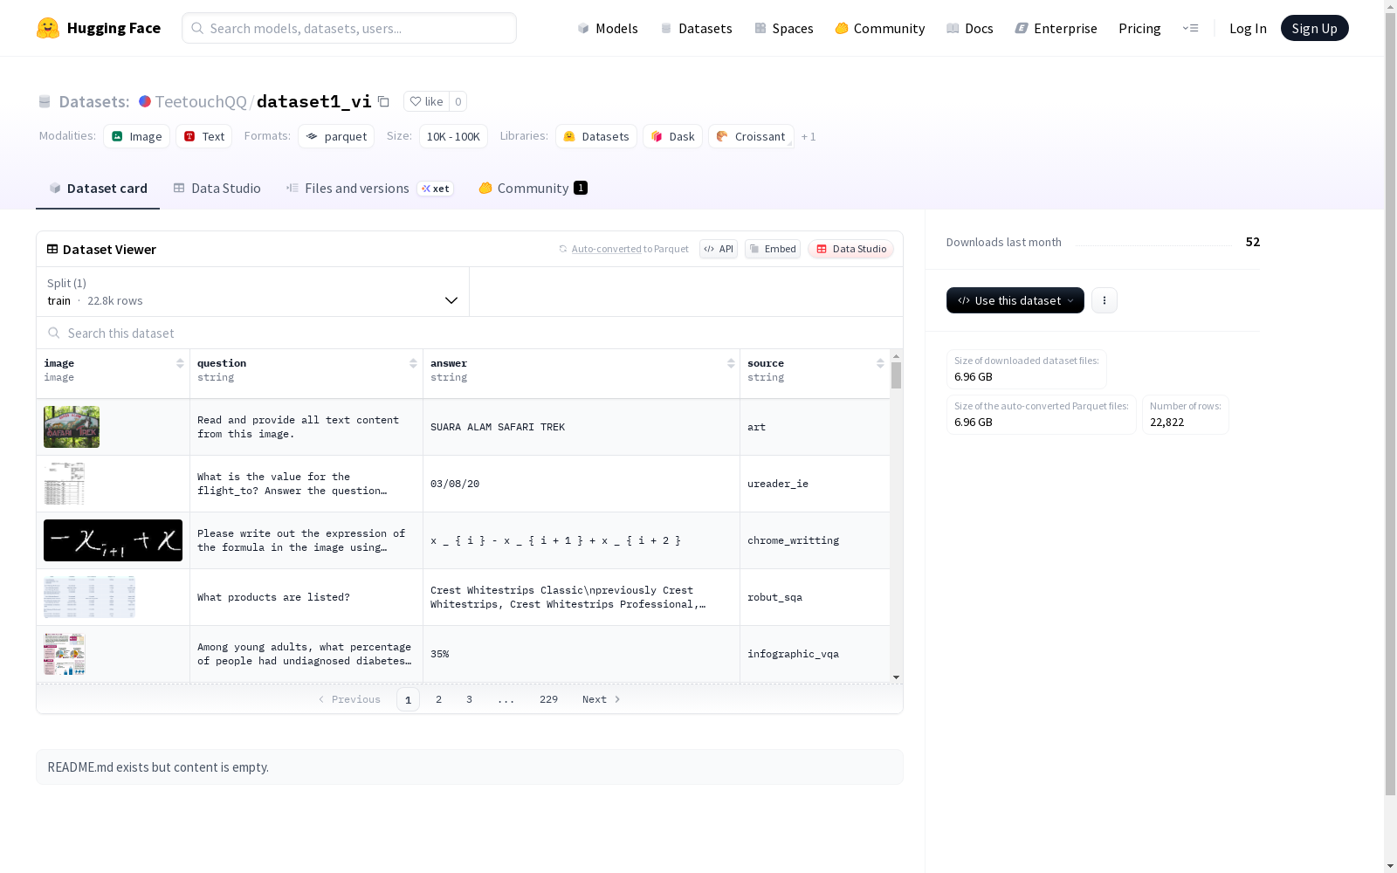Click the TeetouchQQ user avatar
This screenshot has height=873, width=1397.
(145, 101)
